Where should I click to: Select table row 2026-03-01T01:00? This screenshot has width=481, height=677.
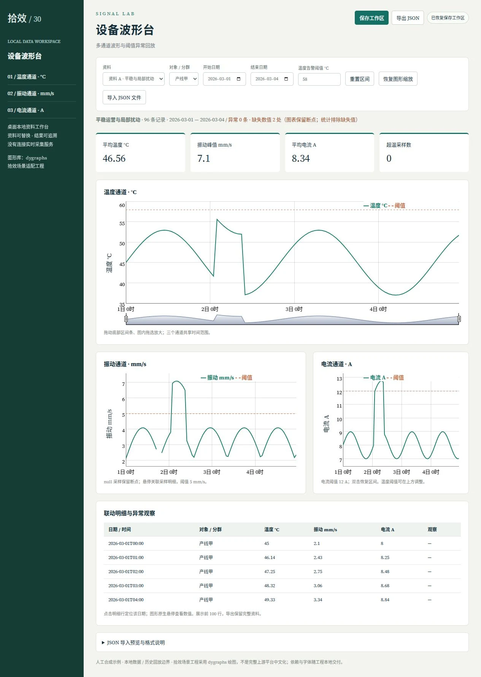click(282, 558)
